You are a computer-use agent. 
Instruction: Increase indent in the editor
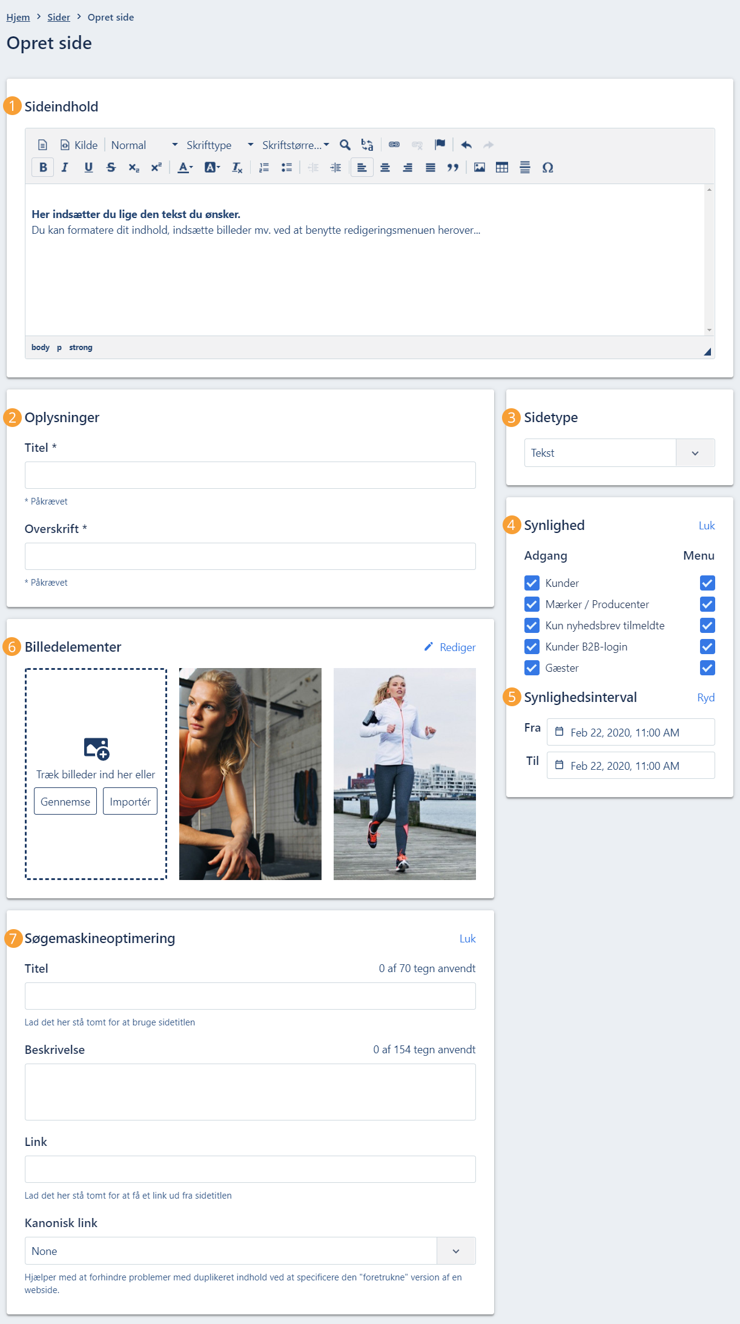click(x=335, y=168)
